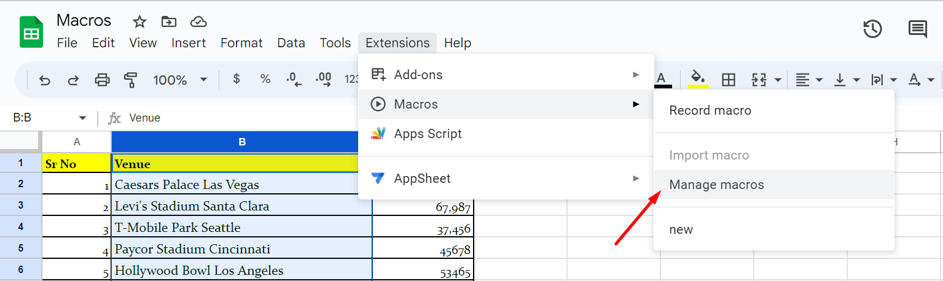Click the text rotation icon

point(914,80)
